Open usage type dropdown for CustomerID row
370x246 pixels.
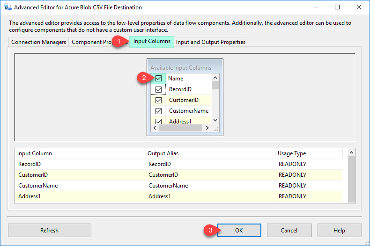[309, 175]
